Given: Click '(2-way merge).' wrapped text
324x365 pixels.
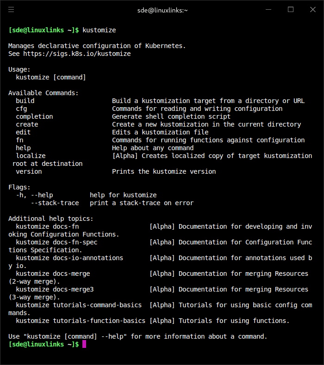Looking at the screenshot, I should 34,282.
